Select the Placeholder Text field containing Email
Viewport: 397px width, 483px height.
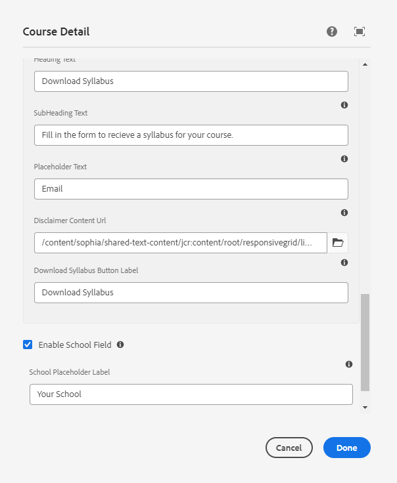tap(191, 189)
